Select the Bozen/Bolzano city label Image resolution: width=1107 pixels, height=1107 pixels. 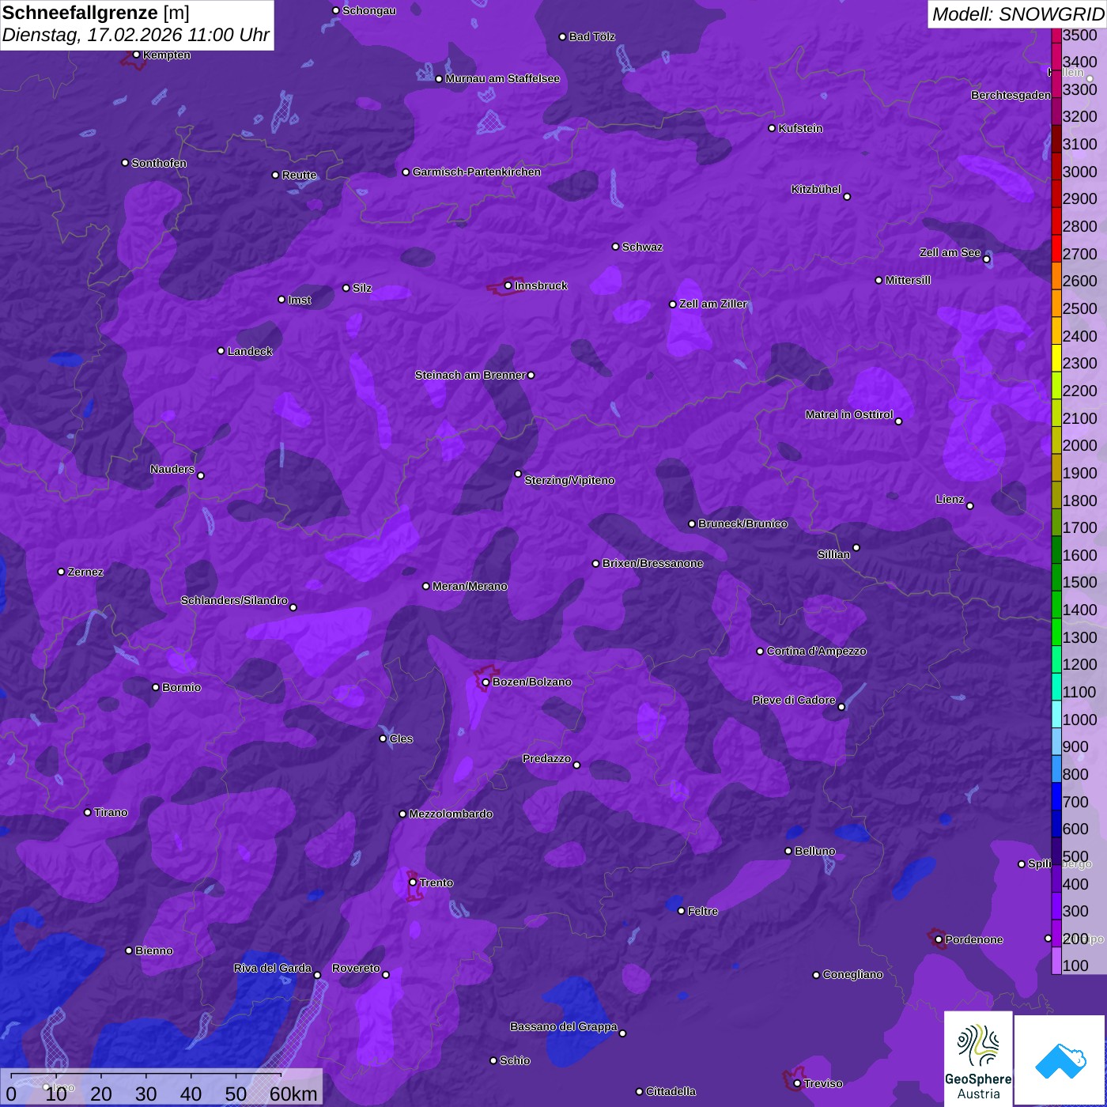click(x=531, y=682)
